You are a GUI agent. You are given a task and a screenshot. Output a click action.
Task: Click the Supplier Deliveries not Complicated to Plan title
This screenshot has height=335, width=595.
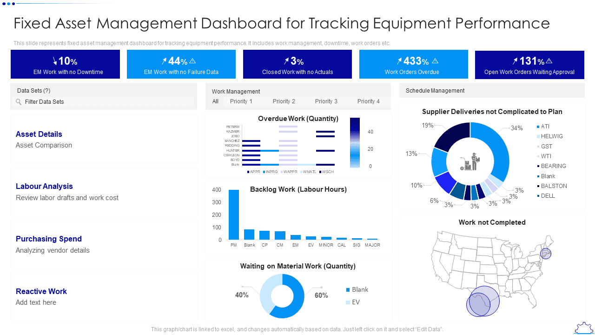492,112
